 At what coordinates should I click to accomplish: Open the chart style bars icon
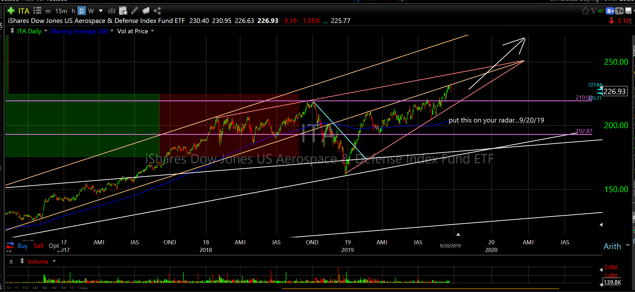(x=112, y=11)
